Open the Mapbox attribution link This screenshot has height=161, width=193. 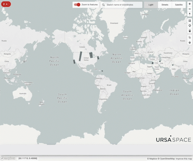click(x=152, y=159)
